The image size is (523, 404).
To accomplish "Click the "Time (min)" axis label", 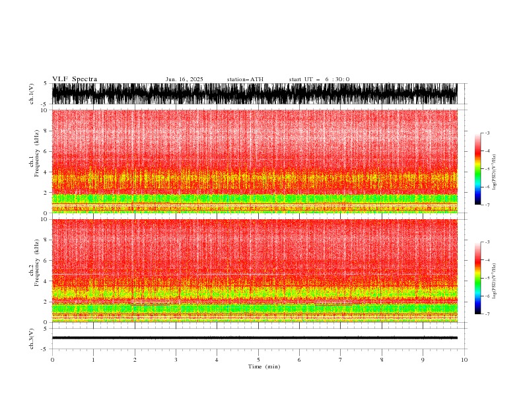I will [264, 366].
